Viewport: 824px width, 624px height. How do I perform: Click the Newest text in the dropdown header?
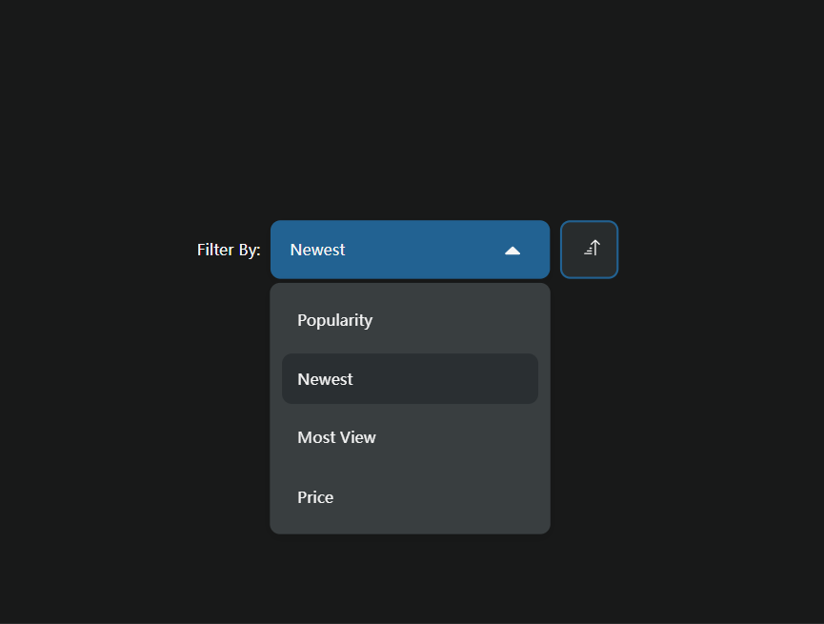317,250
